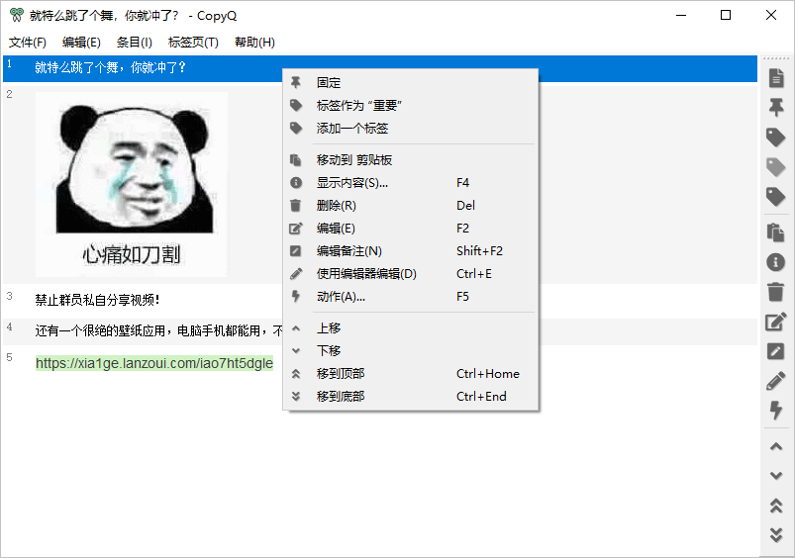Click the pencil external-editor icon in right toolbar

776,381
